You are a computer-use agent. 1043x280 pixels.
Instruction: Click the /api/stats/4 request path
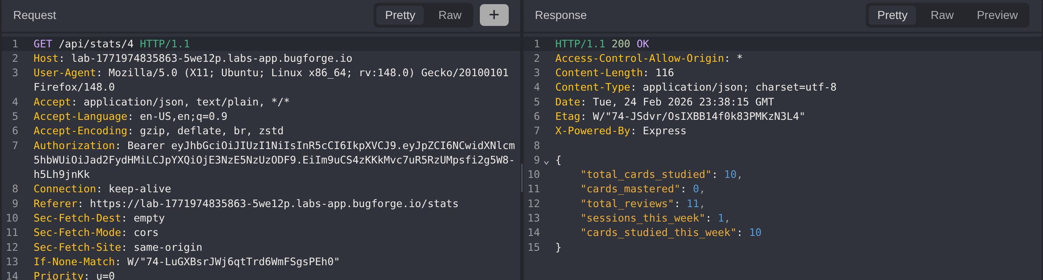pyautogui.click(x=96, y=44)
